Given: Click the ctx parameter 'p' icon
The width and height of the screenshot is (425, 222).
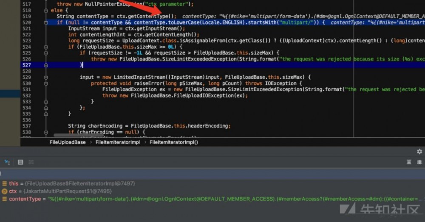Looking at the screenshot, I should tap(4, 191).
